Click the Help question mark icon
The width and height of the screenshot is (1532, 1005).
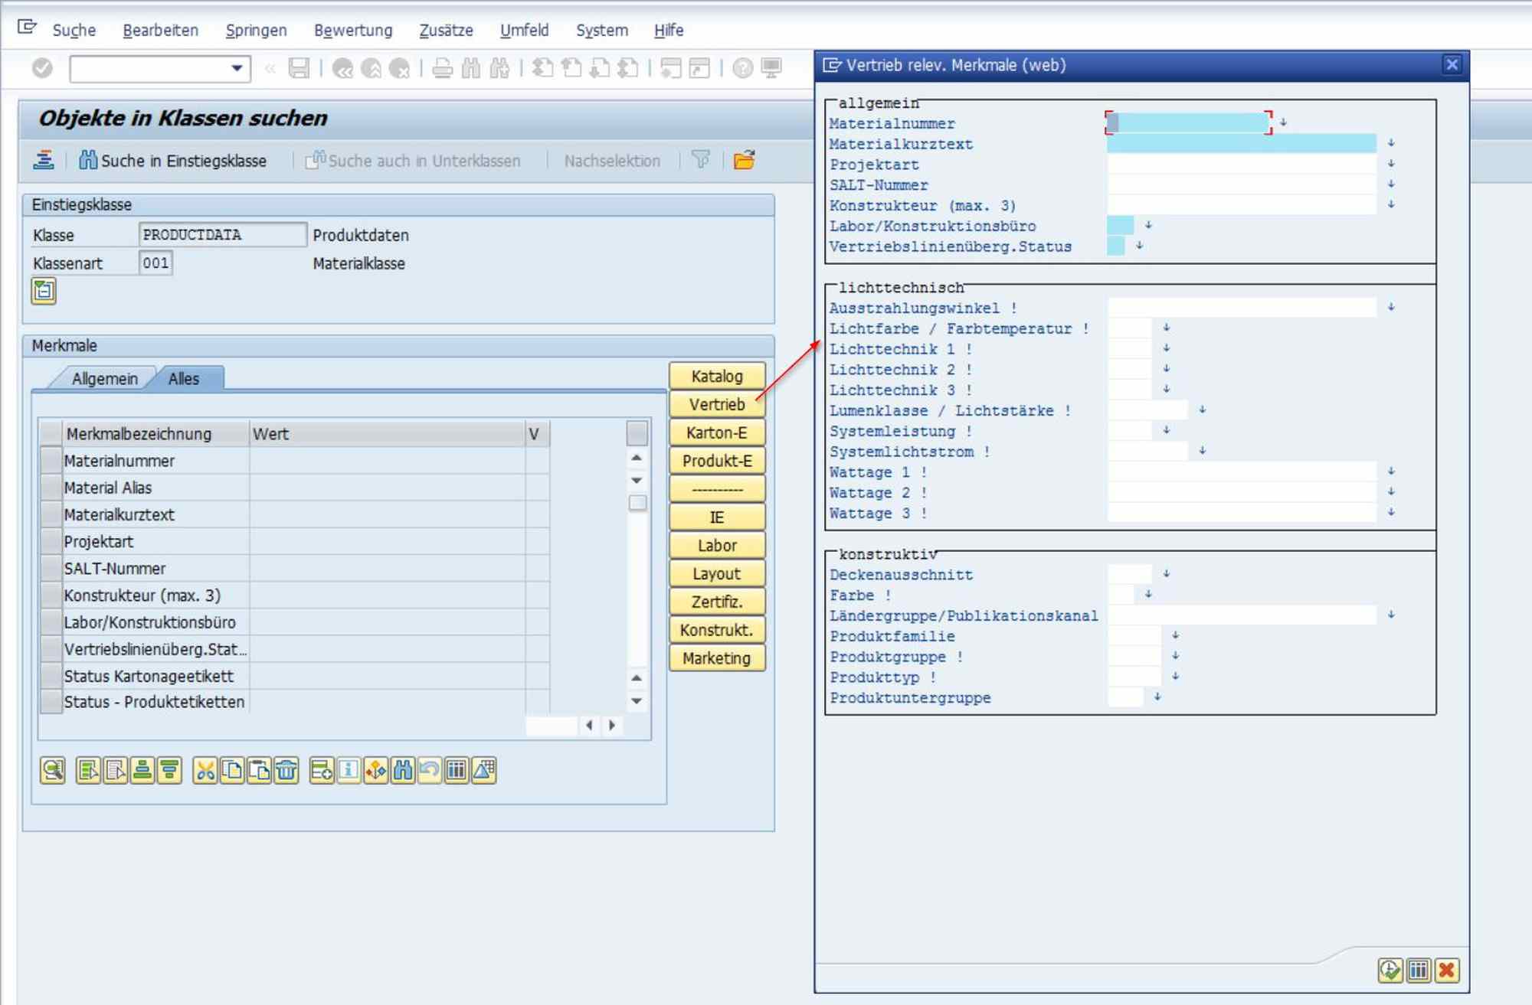point(742,68)
